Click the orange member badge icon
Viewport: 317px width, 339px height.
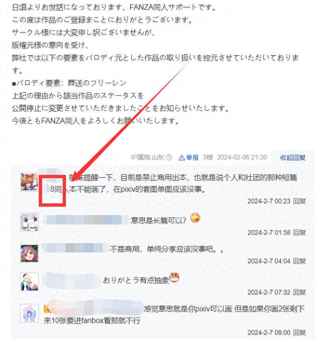tap(47, 309)
